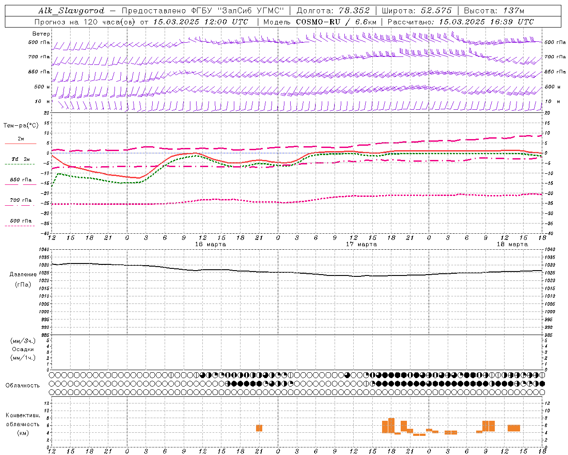
Task: Click the 'Высота: 137м' header field
Action: coord(494,11)
